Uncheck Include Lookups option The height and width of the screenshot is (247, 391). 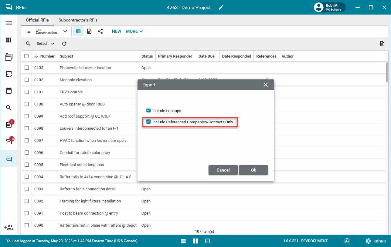[x=148, y=111]
